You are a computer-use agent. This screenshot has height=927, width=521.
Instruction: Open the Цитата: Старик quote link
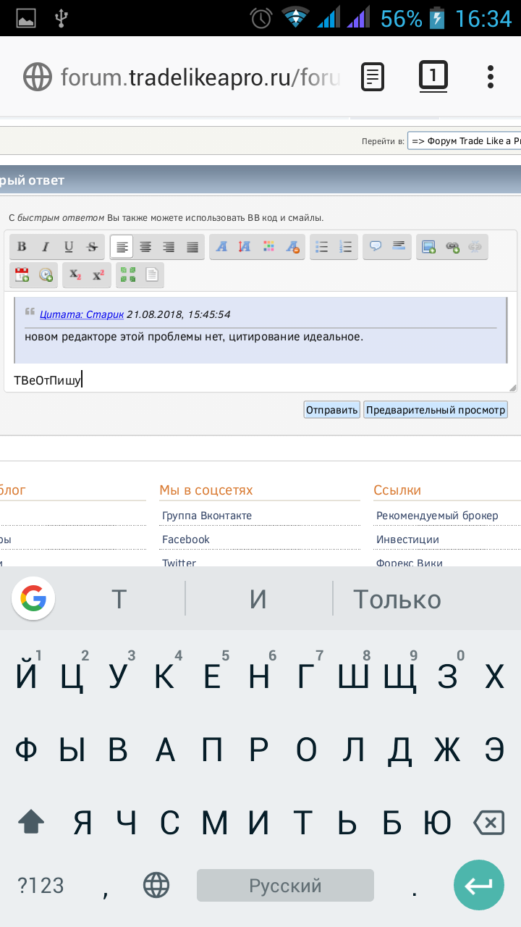point(82,314)
